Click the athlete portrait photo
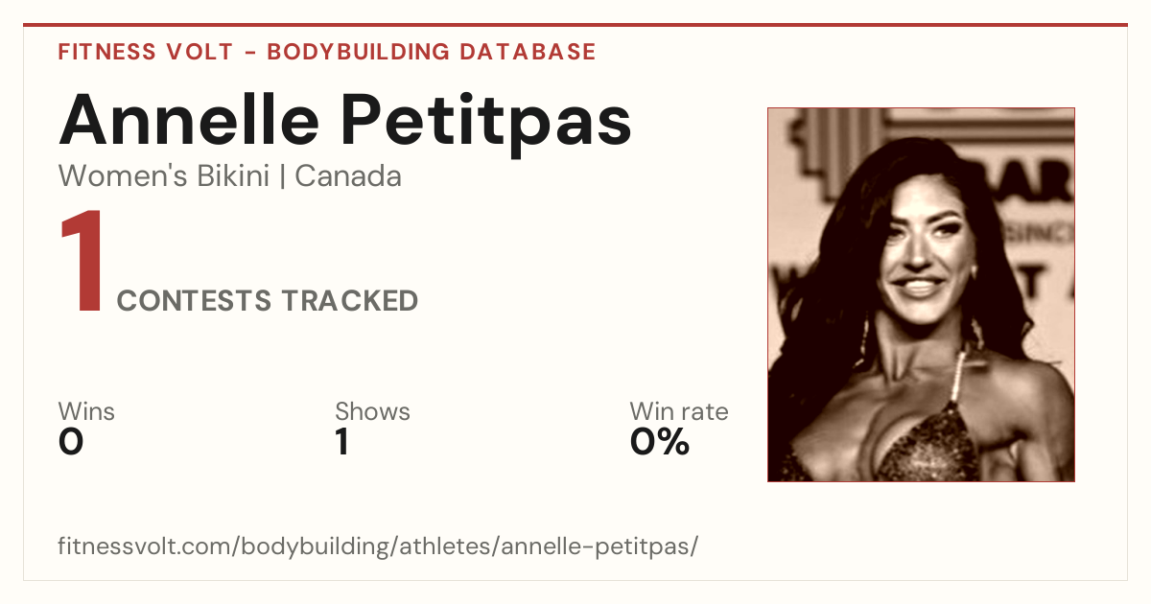This screenshot has height=604, width=1151. 921,294
